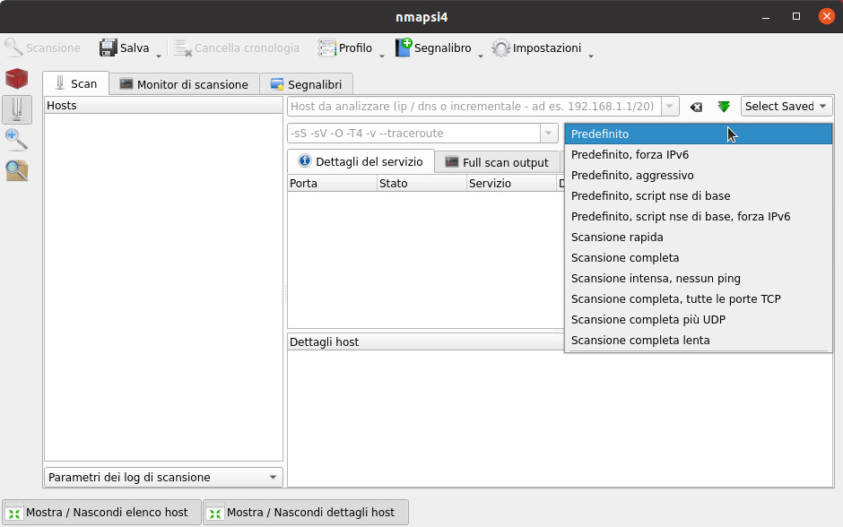Open the Select Saved dropdown
The height and width of the screenshot is (527, 843).
click(787, 107)
